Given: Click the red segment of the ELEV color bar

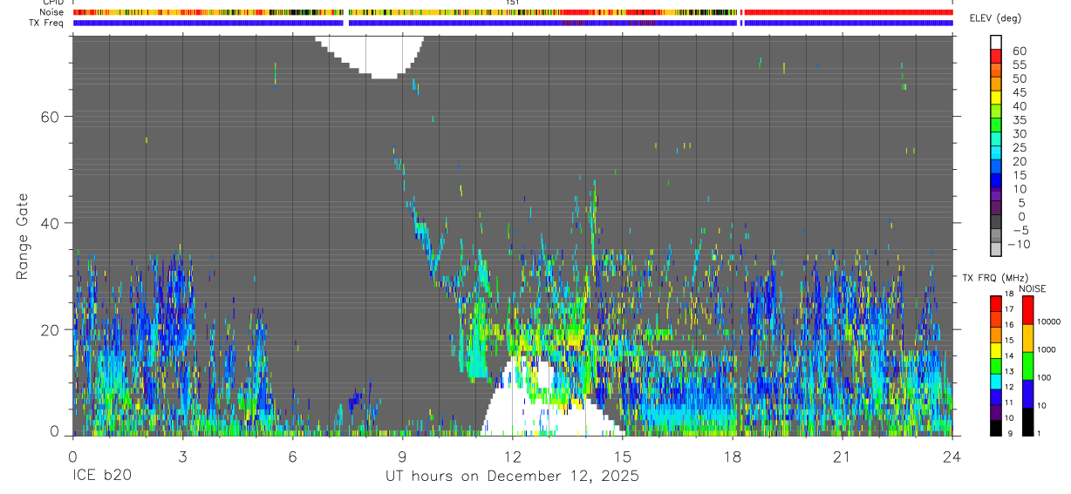Looking at the screenshot, I should click(x=996, y=57).
